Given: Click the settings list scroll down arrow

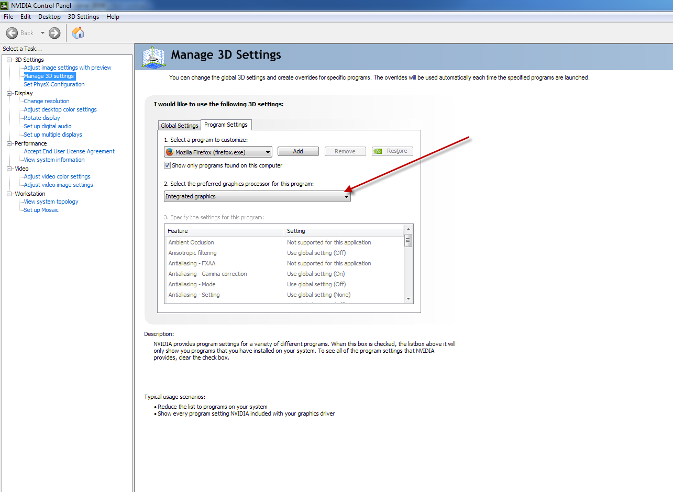Looking at the screenshot, I should pyautogui.click(x=409, y=298).
